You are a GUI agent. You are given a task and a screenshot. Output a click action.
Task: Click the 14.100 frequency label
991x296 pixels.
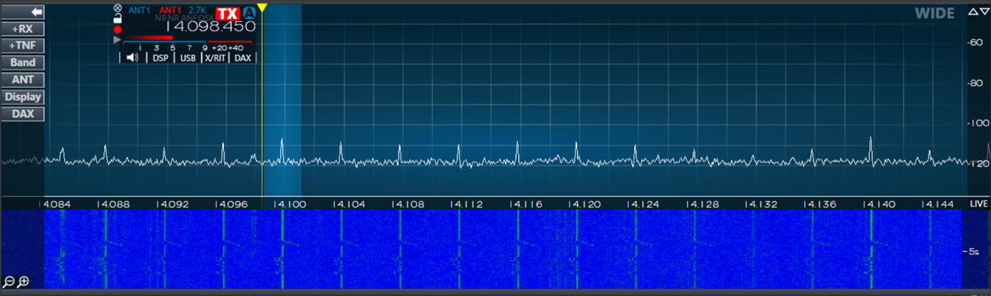[x=289, y=204]
